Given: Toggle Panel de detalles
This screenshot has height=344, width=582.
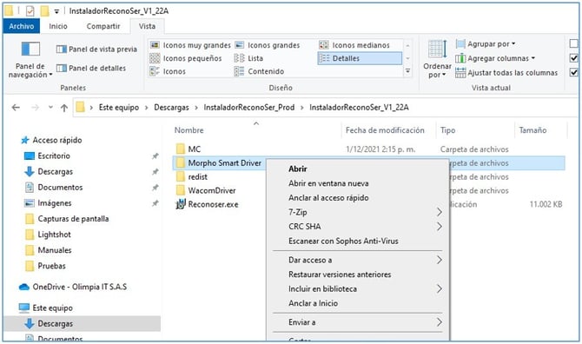Looking at the screenshot, I should (91, 68).
